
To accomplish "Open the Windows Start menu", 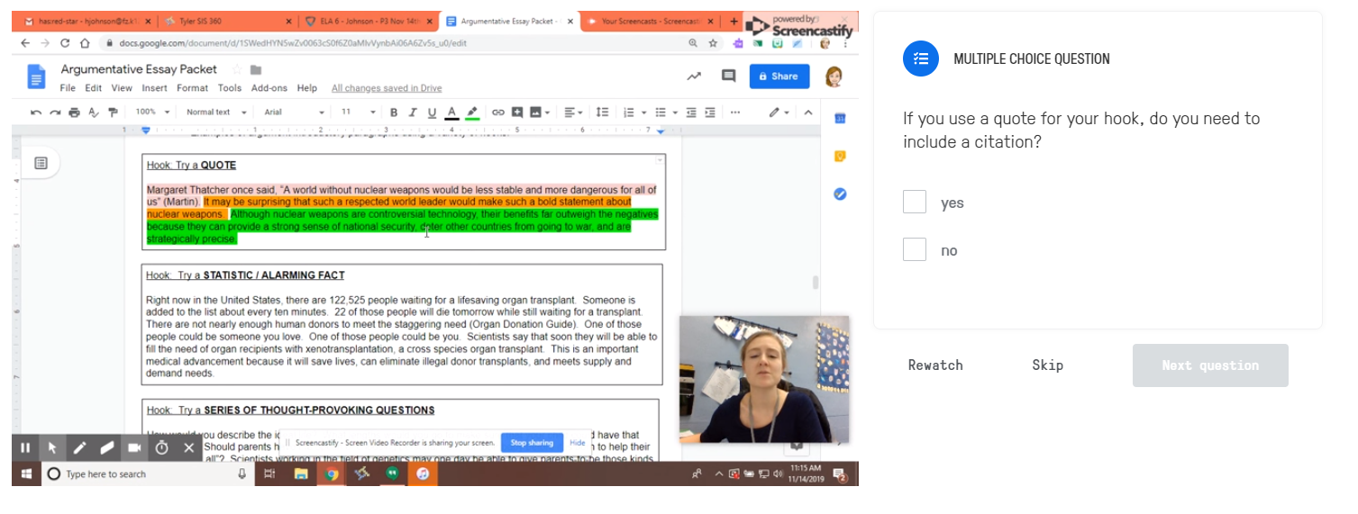I will [x=25, y=473].
